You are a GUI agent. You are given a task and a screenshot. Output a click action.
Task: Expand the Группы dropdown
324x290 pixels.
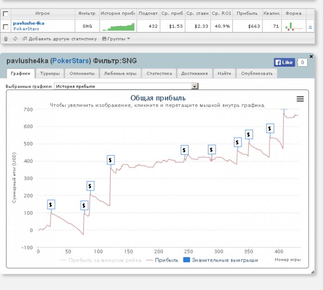coord(116,39)
